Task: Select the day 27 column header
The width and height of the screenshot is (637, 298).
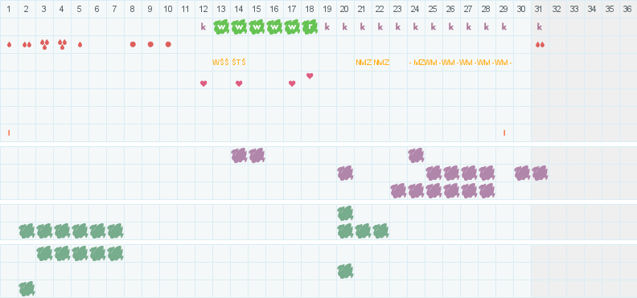Action: tap(469, 9)
